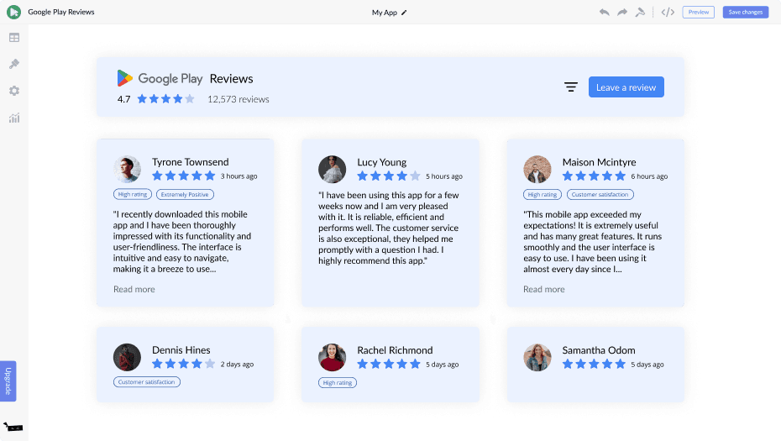
Task: Click the Google Play Reviews app logo
Action: [14, 12]
